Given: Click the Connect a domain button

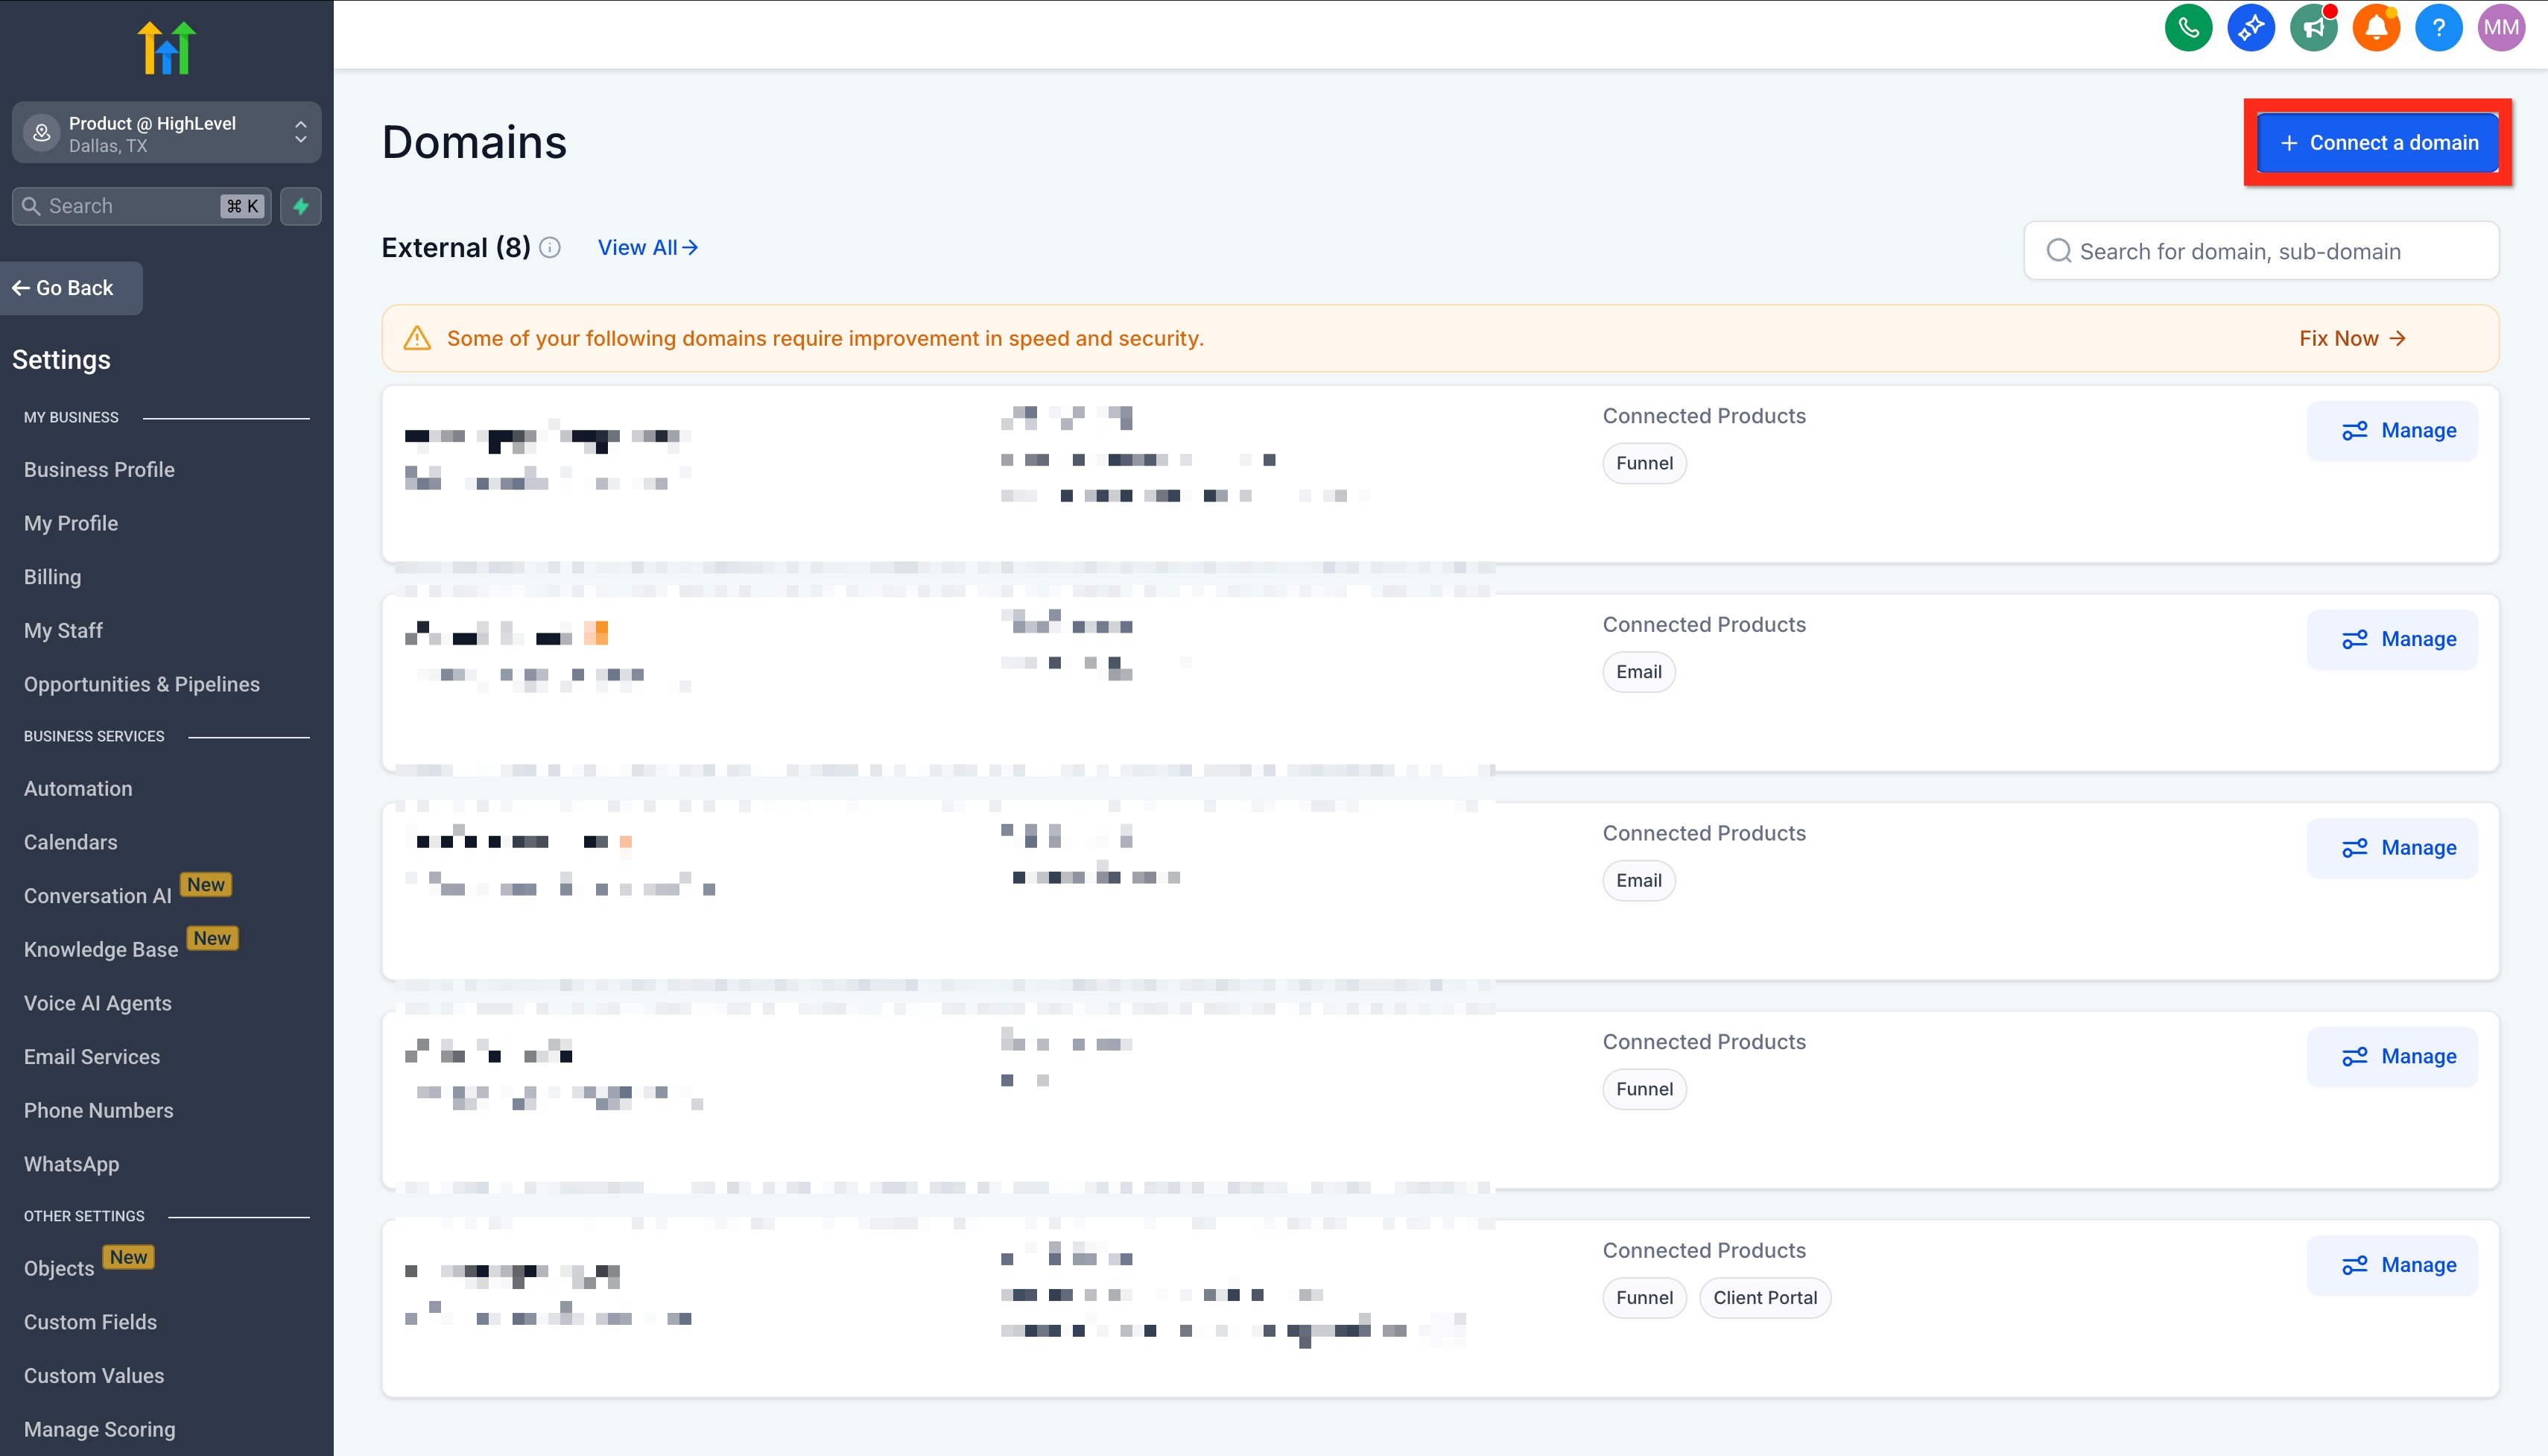Looking at the screenshot, I should tap(2377, 143).
